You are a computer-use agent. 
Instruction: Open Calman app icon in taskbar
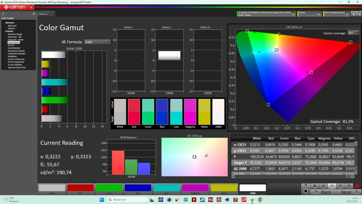tap(252, 200)
